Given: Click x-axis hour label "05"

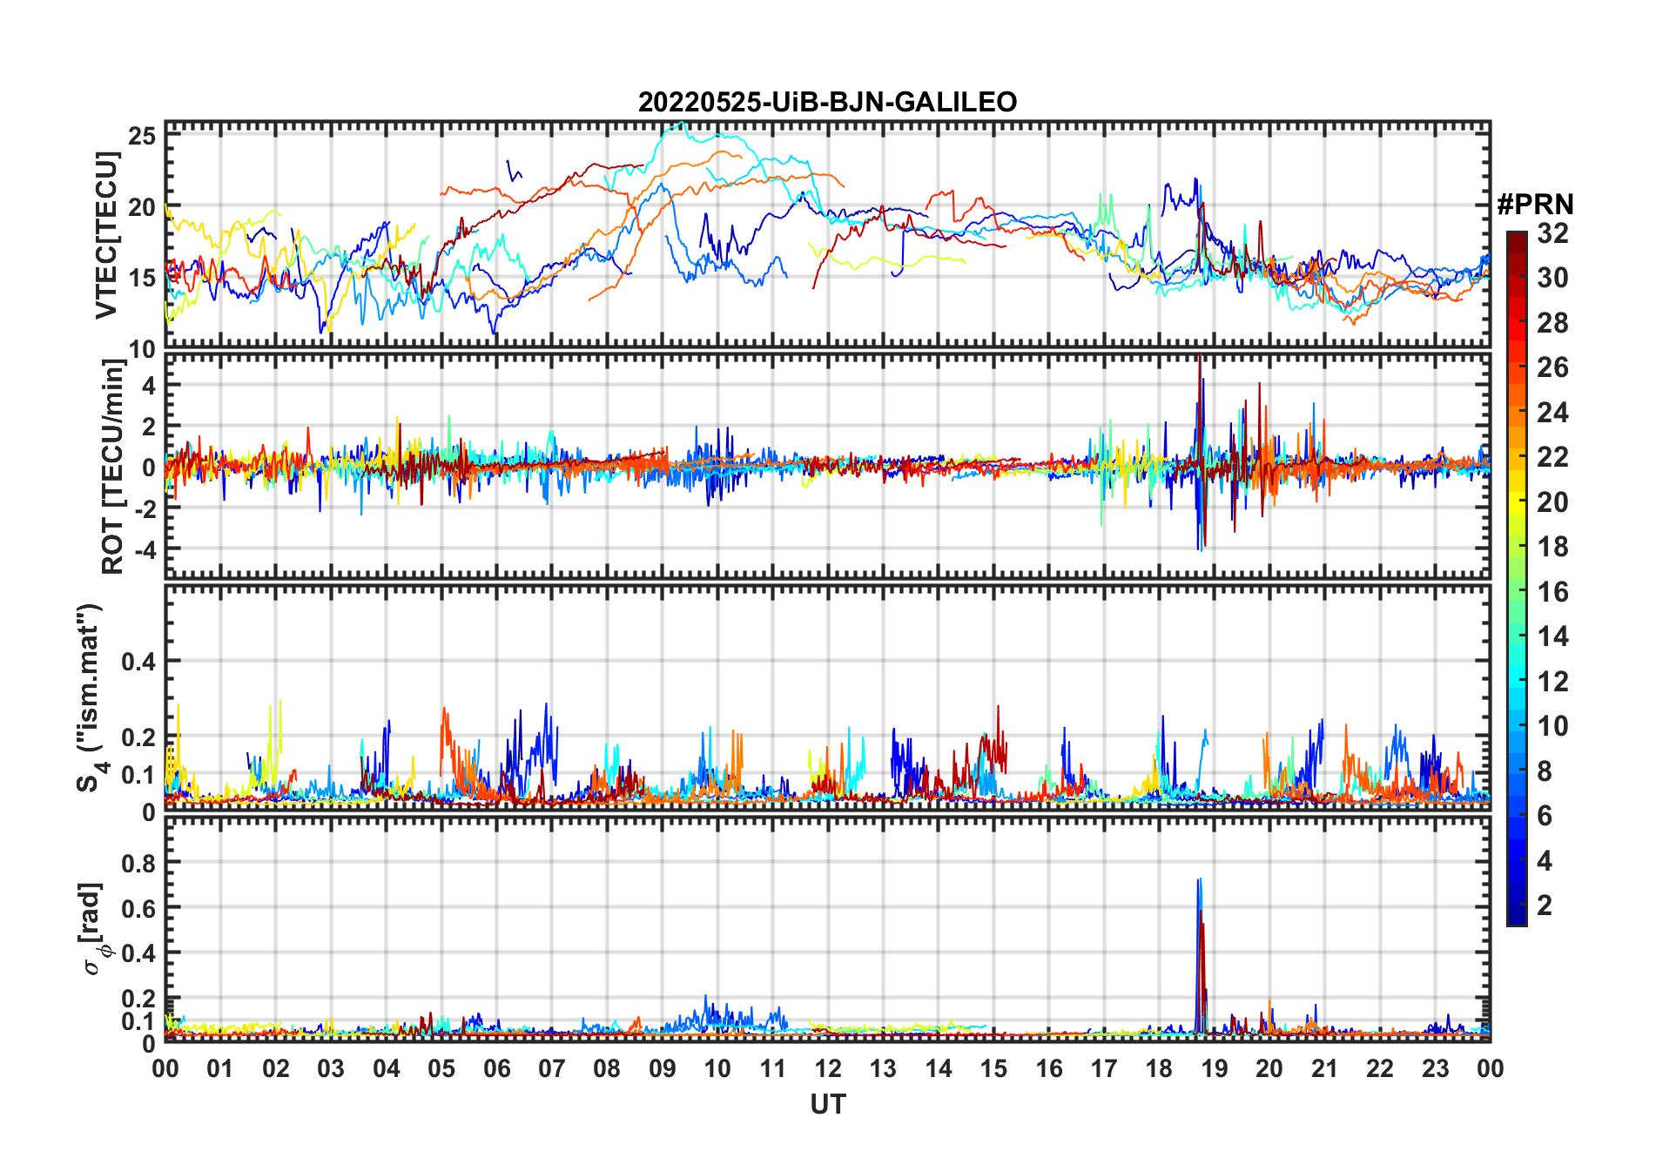Looking at the screenshot, I should click(x=441, y=1069).
